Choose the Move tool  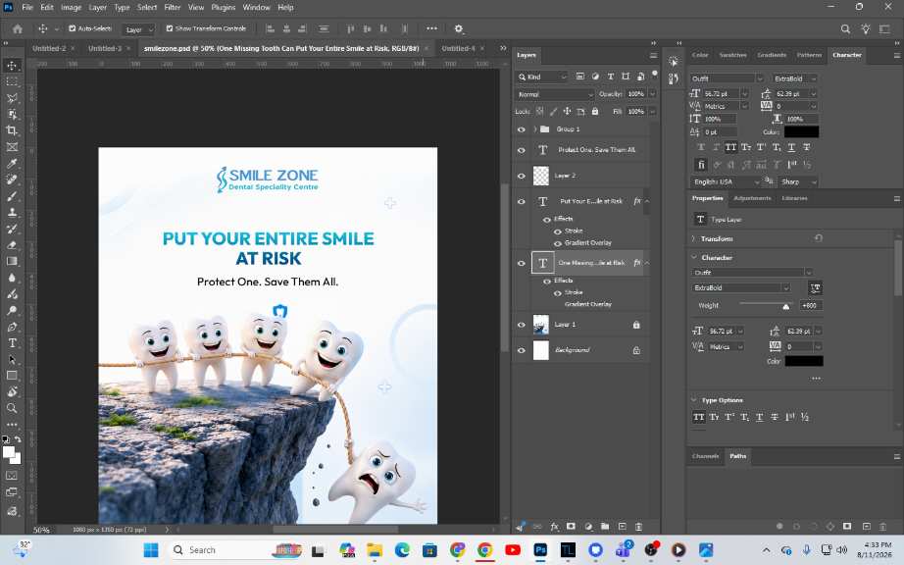pyautogui.click(x=12, y=65)
